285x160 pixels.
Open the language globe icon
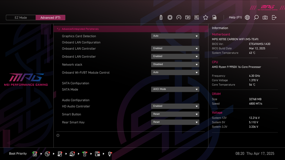(247, 17)
